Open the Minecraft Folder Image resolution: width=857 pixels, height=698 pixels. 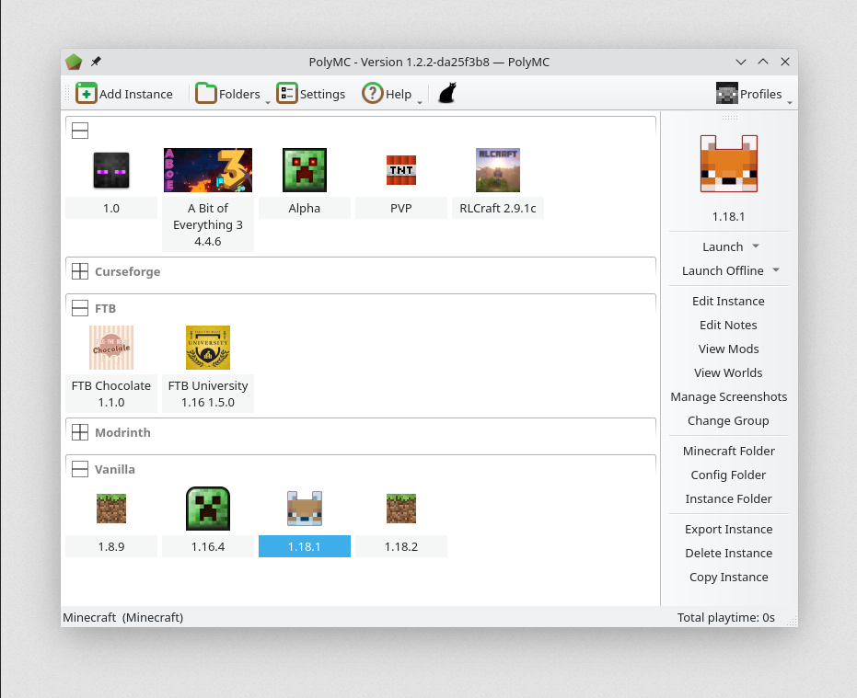(x=728, y=452)
